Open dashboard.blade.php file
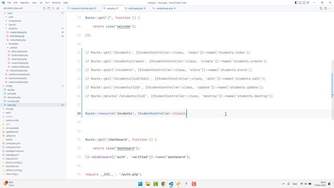 [19, 75]
